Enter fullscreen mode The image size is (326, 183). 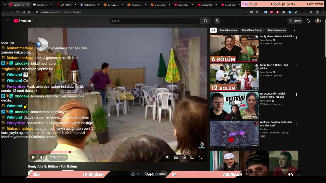[x=200, y=157]
